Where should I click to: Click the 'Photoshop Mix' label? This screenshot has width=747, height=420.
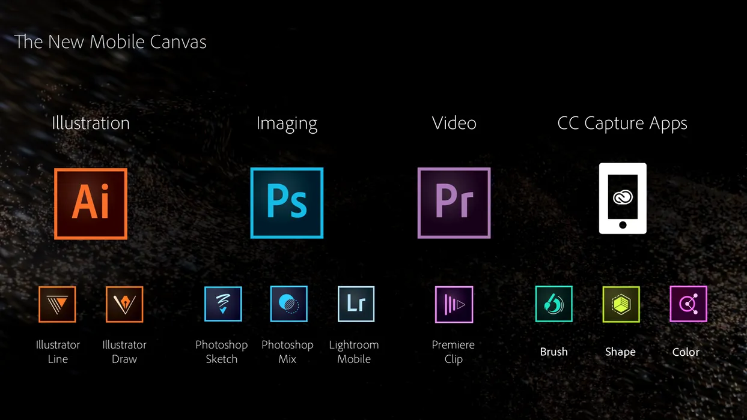[287, 352]
